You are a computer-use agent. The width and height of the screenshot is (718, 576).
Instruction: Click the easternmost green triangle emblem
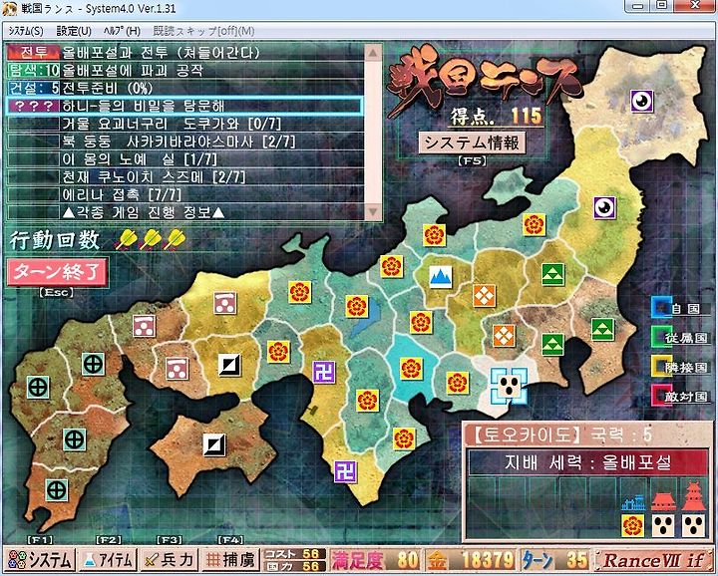602,329
